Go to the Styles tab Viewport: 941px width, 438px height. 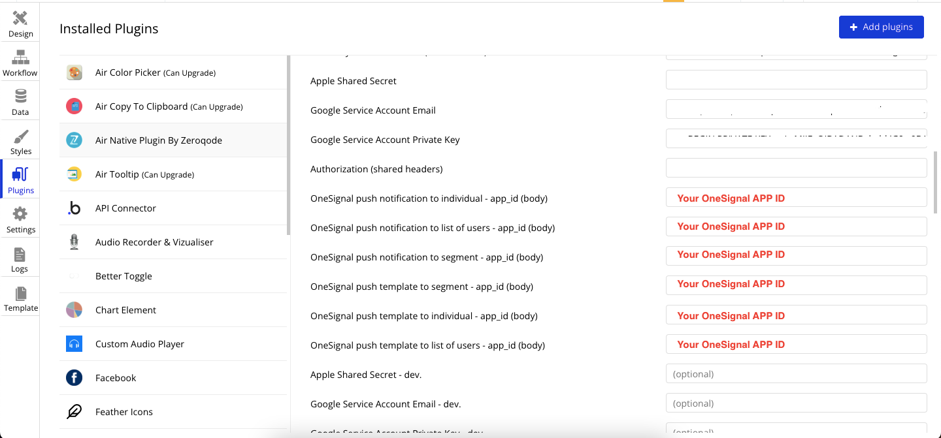tap(20, 137)
